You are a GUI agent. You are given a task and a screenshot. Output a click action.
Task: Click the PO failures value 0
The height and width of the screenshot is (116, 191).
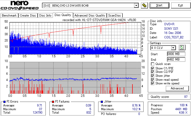click(139, 114)
